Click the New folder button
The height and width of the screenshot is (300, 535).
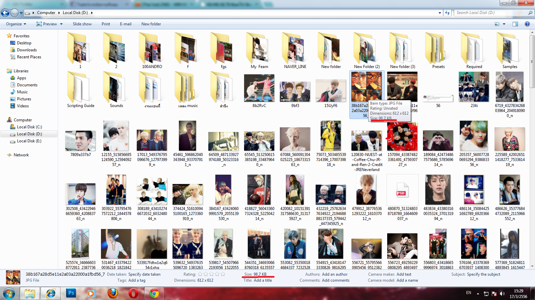tap(151, 24)
